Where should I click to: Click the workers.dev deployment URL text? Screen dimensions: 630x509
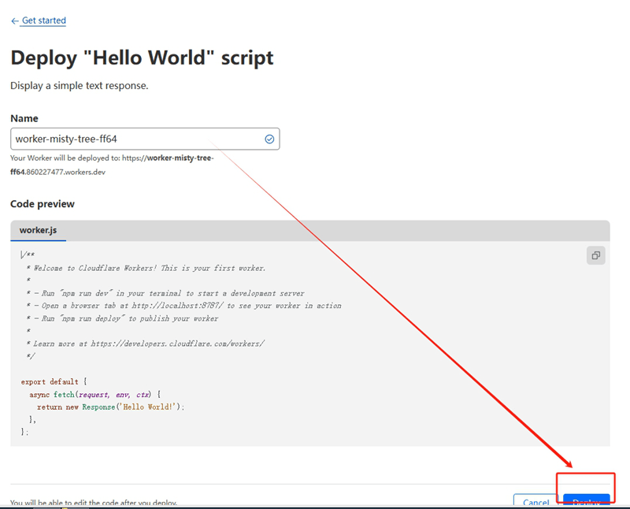(x=112, y=165)
